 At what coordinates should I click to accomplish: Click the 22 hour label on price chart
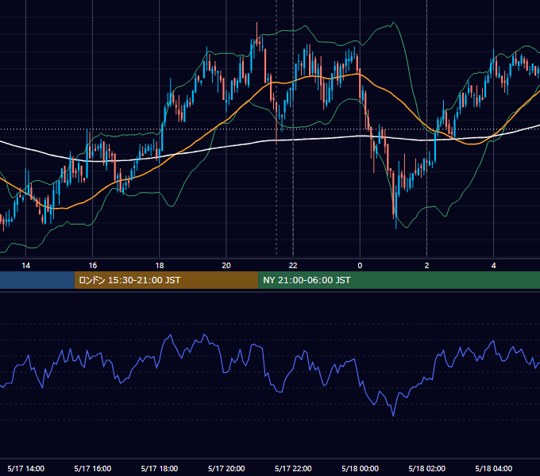[x=293, y=265]
